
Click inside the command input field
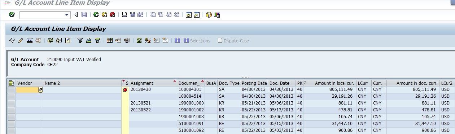(x=42, y=15)
